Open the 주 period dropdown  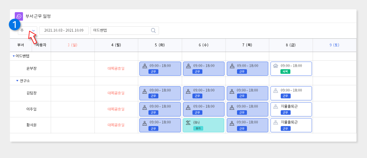tap(28, 31)
